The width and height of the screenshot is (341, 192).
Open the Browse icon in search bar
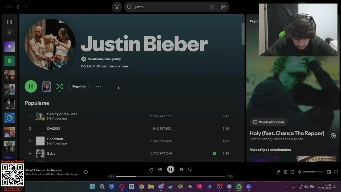(x=223, y=7)
